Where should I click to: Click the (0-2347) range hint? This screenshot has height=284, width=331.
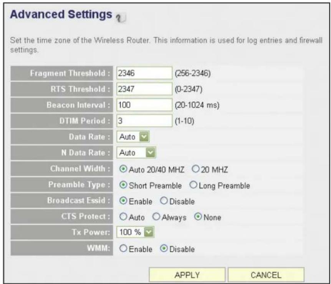[188, 89]
